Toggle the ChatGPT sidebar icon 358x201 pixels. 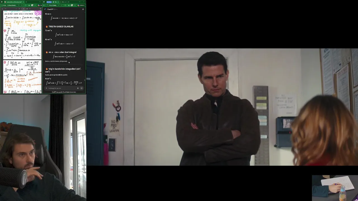pos(45,9)
